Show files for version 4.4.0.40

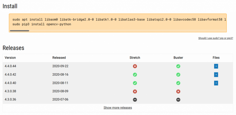click(x=216, y=83)
